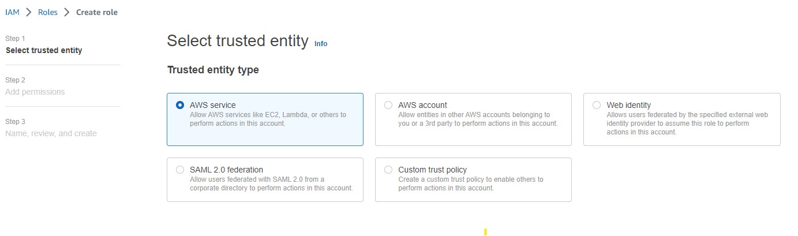Select the Custom trust policy radio
This screenshot has height=236, width=798.
pos(388,170)
